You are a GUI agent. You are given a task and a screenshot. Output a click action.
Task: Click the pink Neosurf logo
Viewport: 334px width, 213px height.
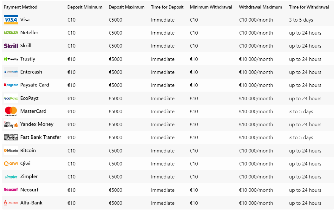[11, 190]
